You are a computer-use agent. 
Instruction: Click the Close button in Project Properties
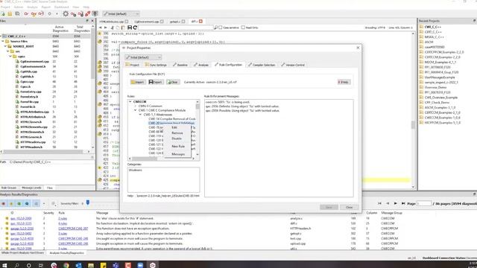click(x=349, y=207)
